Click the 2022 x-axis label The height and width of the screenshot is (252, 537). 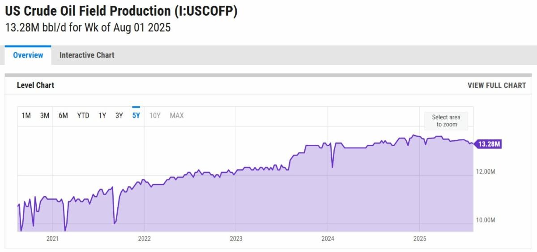144,239
